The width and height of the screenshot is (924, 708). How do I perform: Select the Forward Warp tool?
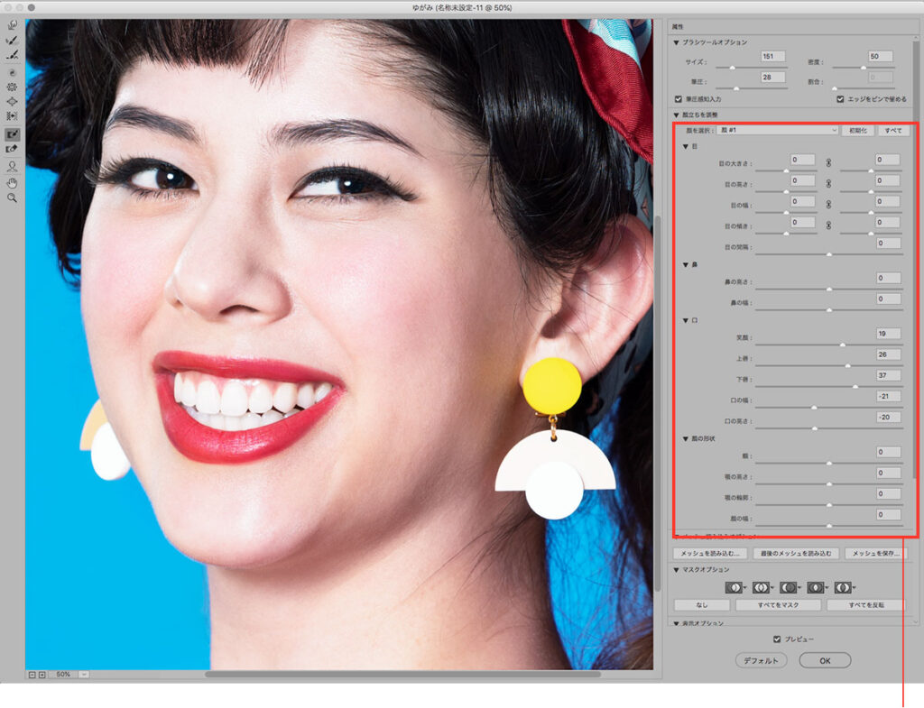point(13,25)
